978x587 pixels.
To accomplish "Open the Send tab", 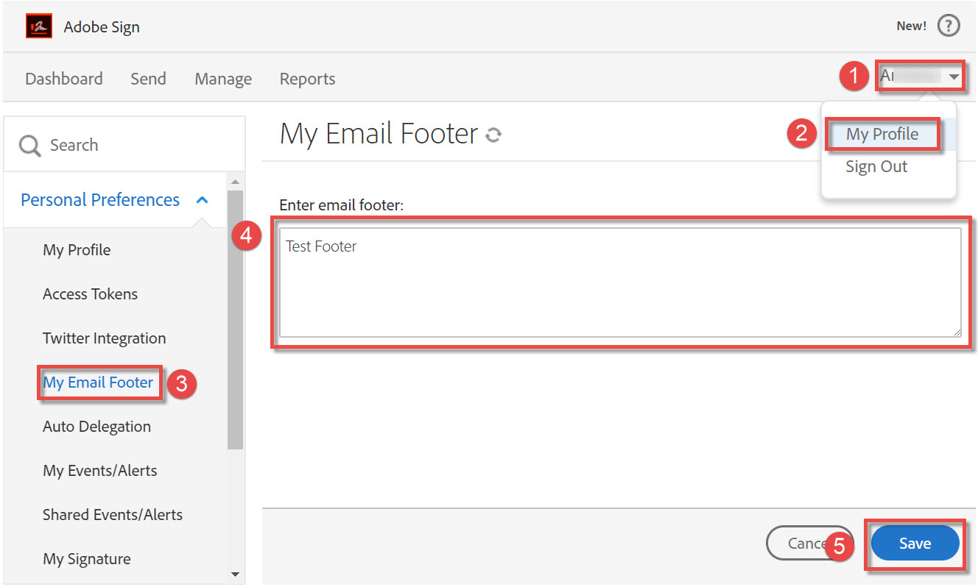I will click(148, 79).
